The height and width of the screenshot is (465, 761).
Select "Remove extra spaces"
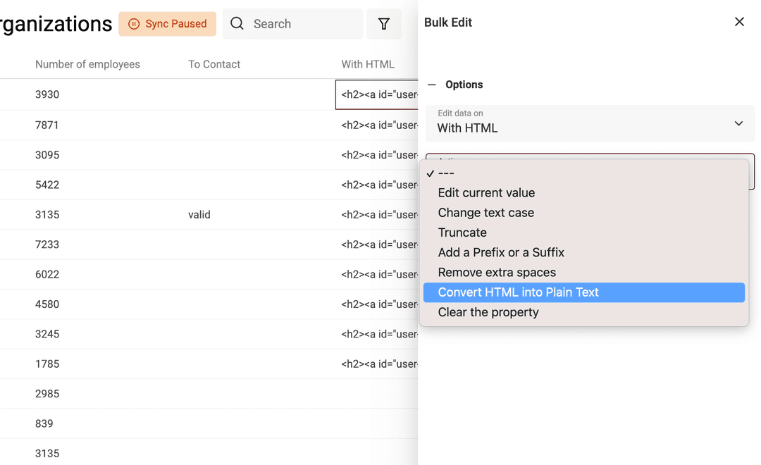(x=497, y=272)
